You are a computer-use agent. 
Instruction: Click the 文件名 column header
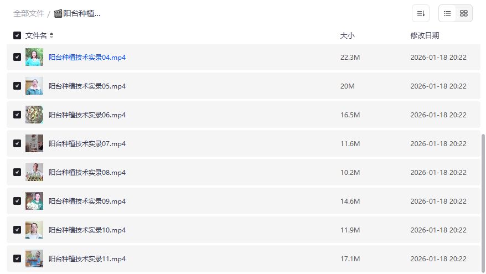[36, 35]
